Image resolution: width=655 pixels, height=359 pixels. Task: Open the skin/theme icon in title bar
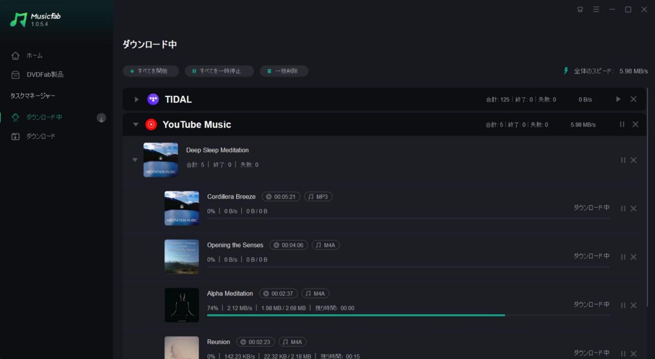[580, 10]
